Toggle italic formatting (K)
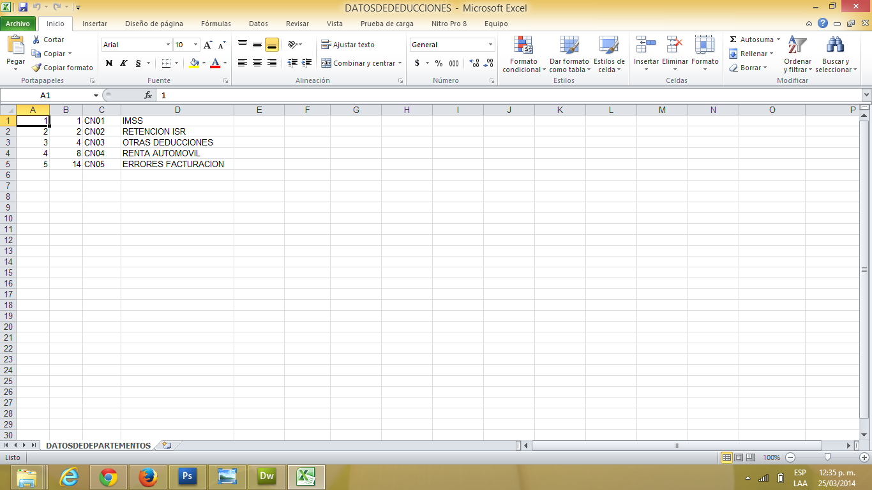The image size is (872, 490). pos(123,63)
